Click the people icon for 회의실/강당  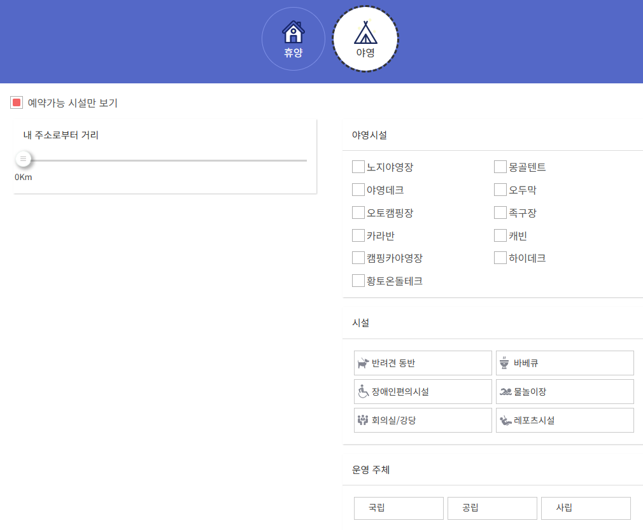point(364,420)
